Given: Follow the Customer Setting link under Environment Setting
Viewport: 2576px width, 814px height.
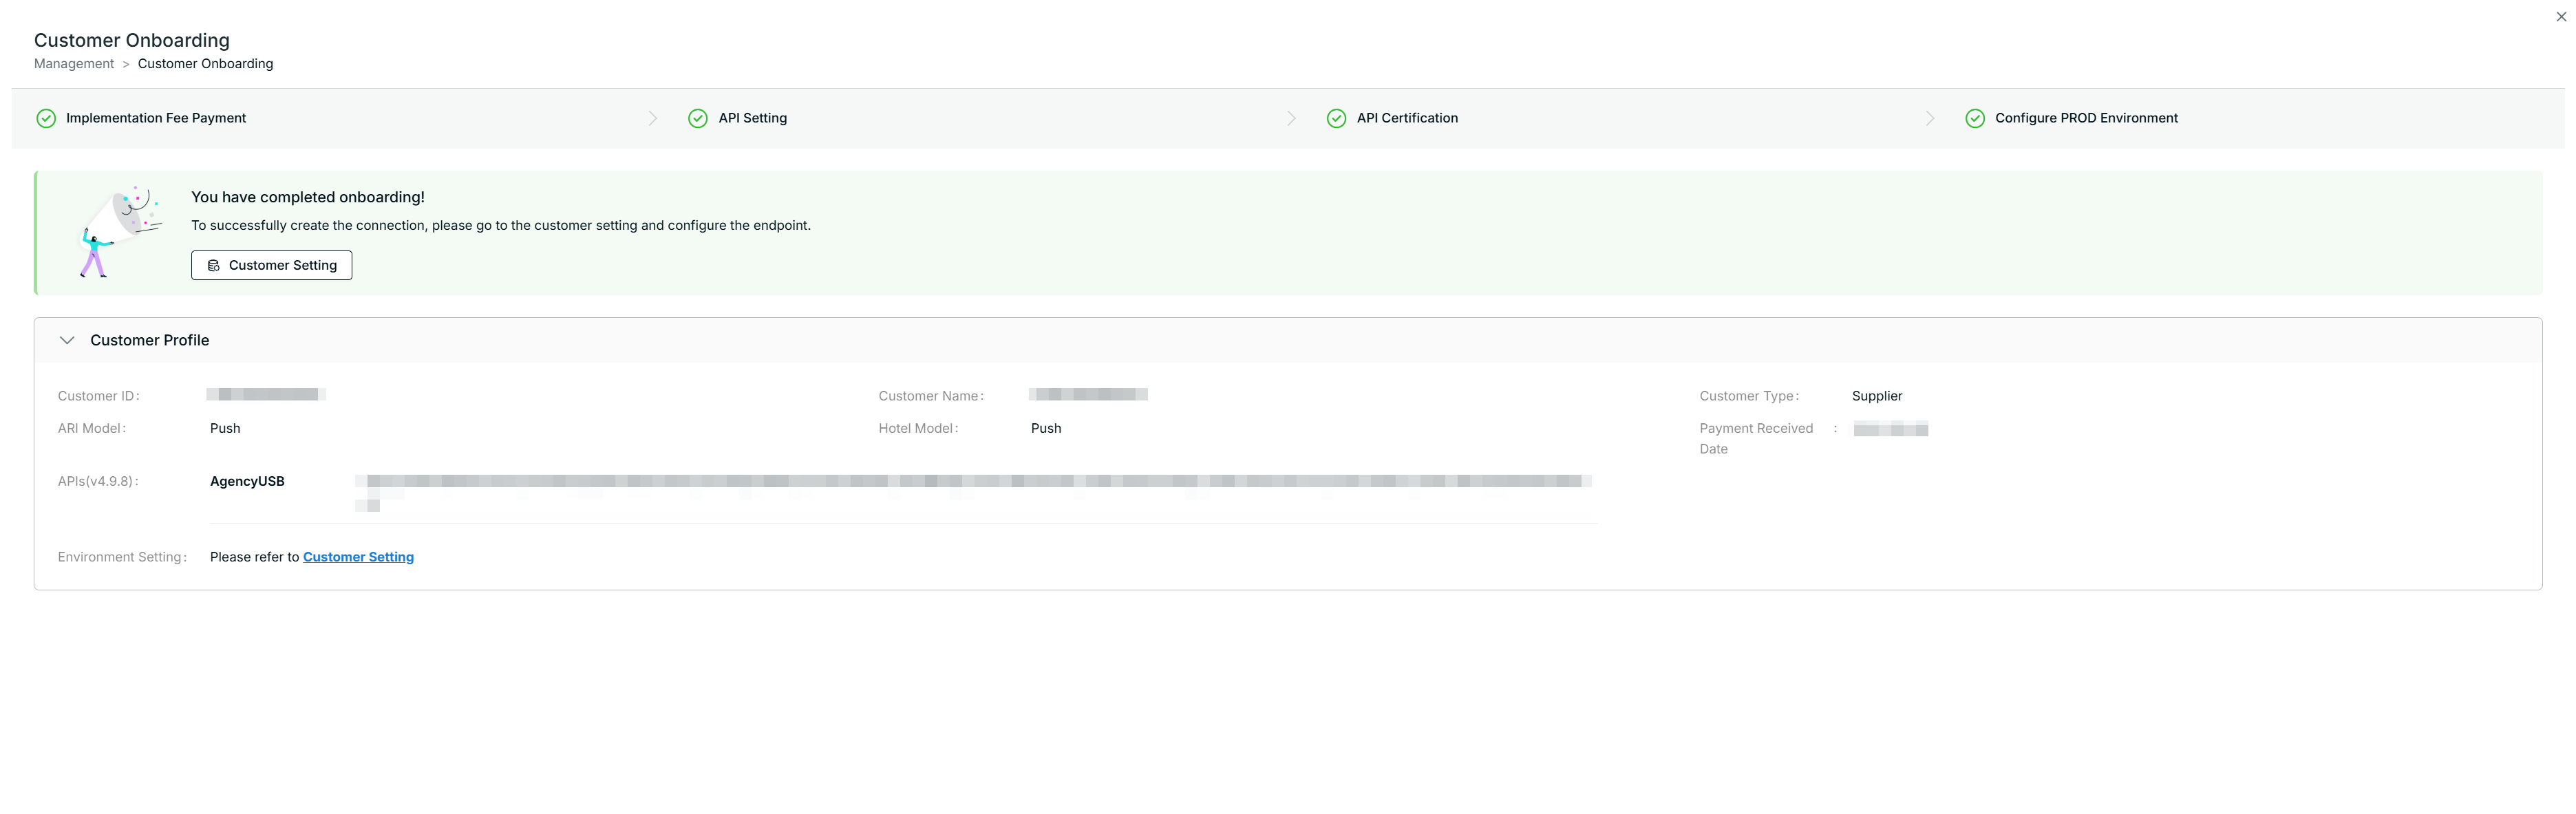Looking at the screenshot, I should pyautogui.click(x=358, y=557).
